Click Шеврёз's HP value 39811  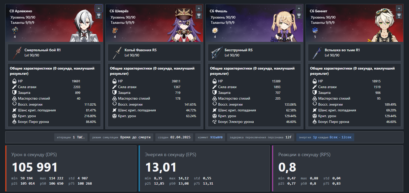(x=176, y=81)
